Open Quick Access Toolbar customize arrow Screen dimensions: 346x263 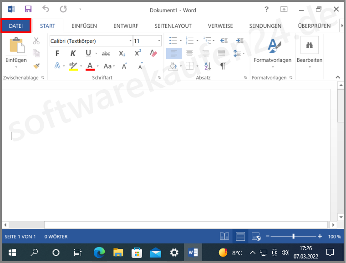point(80,9)
